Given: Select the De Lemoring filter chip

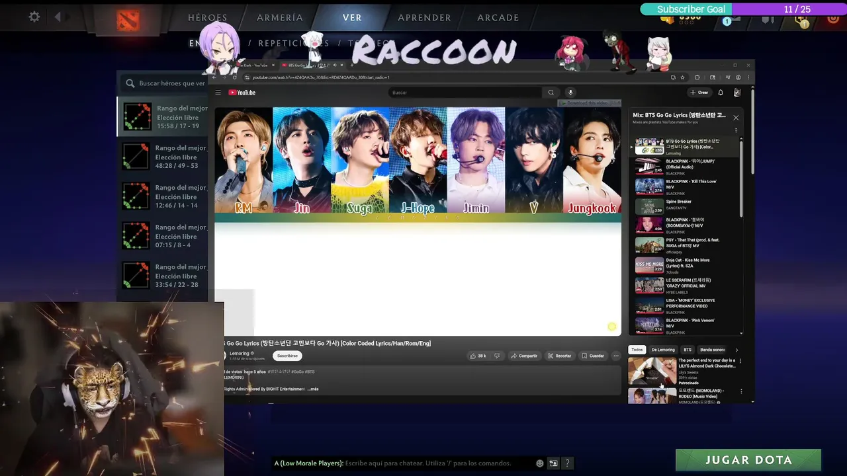Looking at the screenshot, I should tap(663, 350).
